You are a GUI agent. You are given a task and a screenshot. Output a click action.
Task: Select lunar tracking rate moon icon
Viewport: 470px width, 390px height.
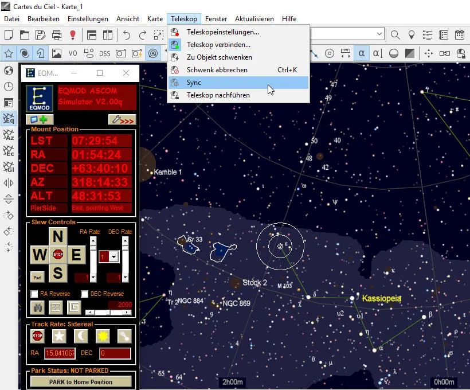pos(81,336)
